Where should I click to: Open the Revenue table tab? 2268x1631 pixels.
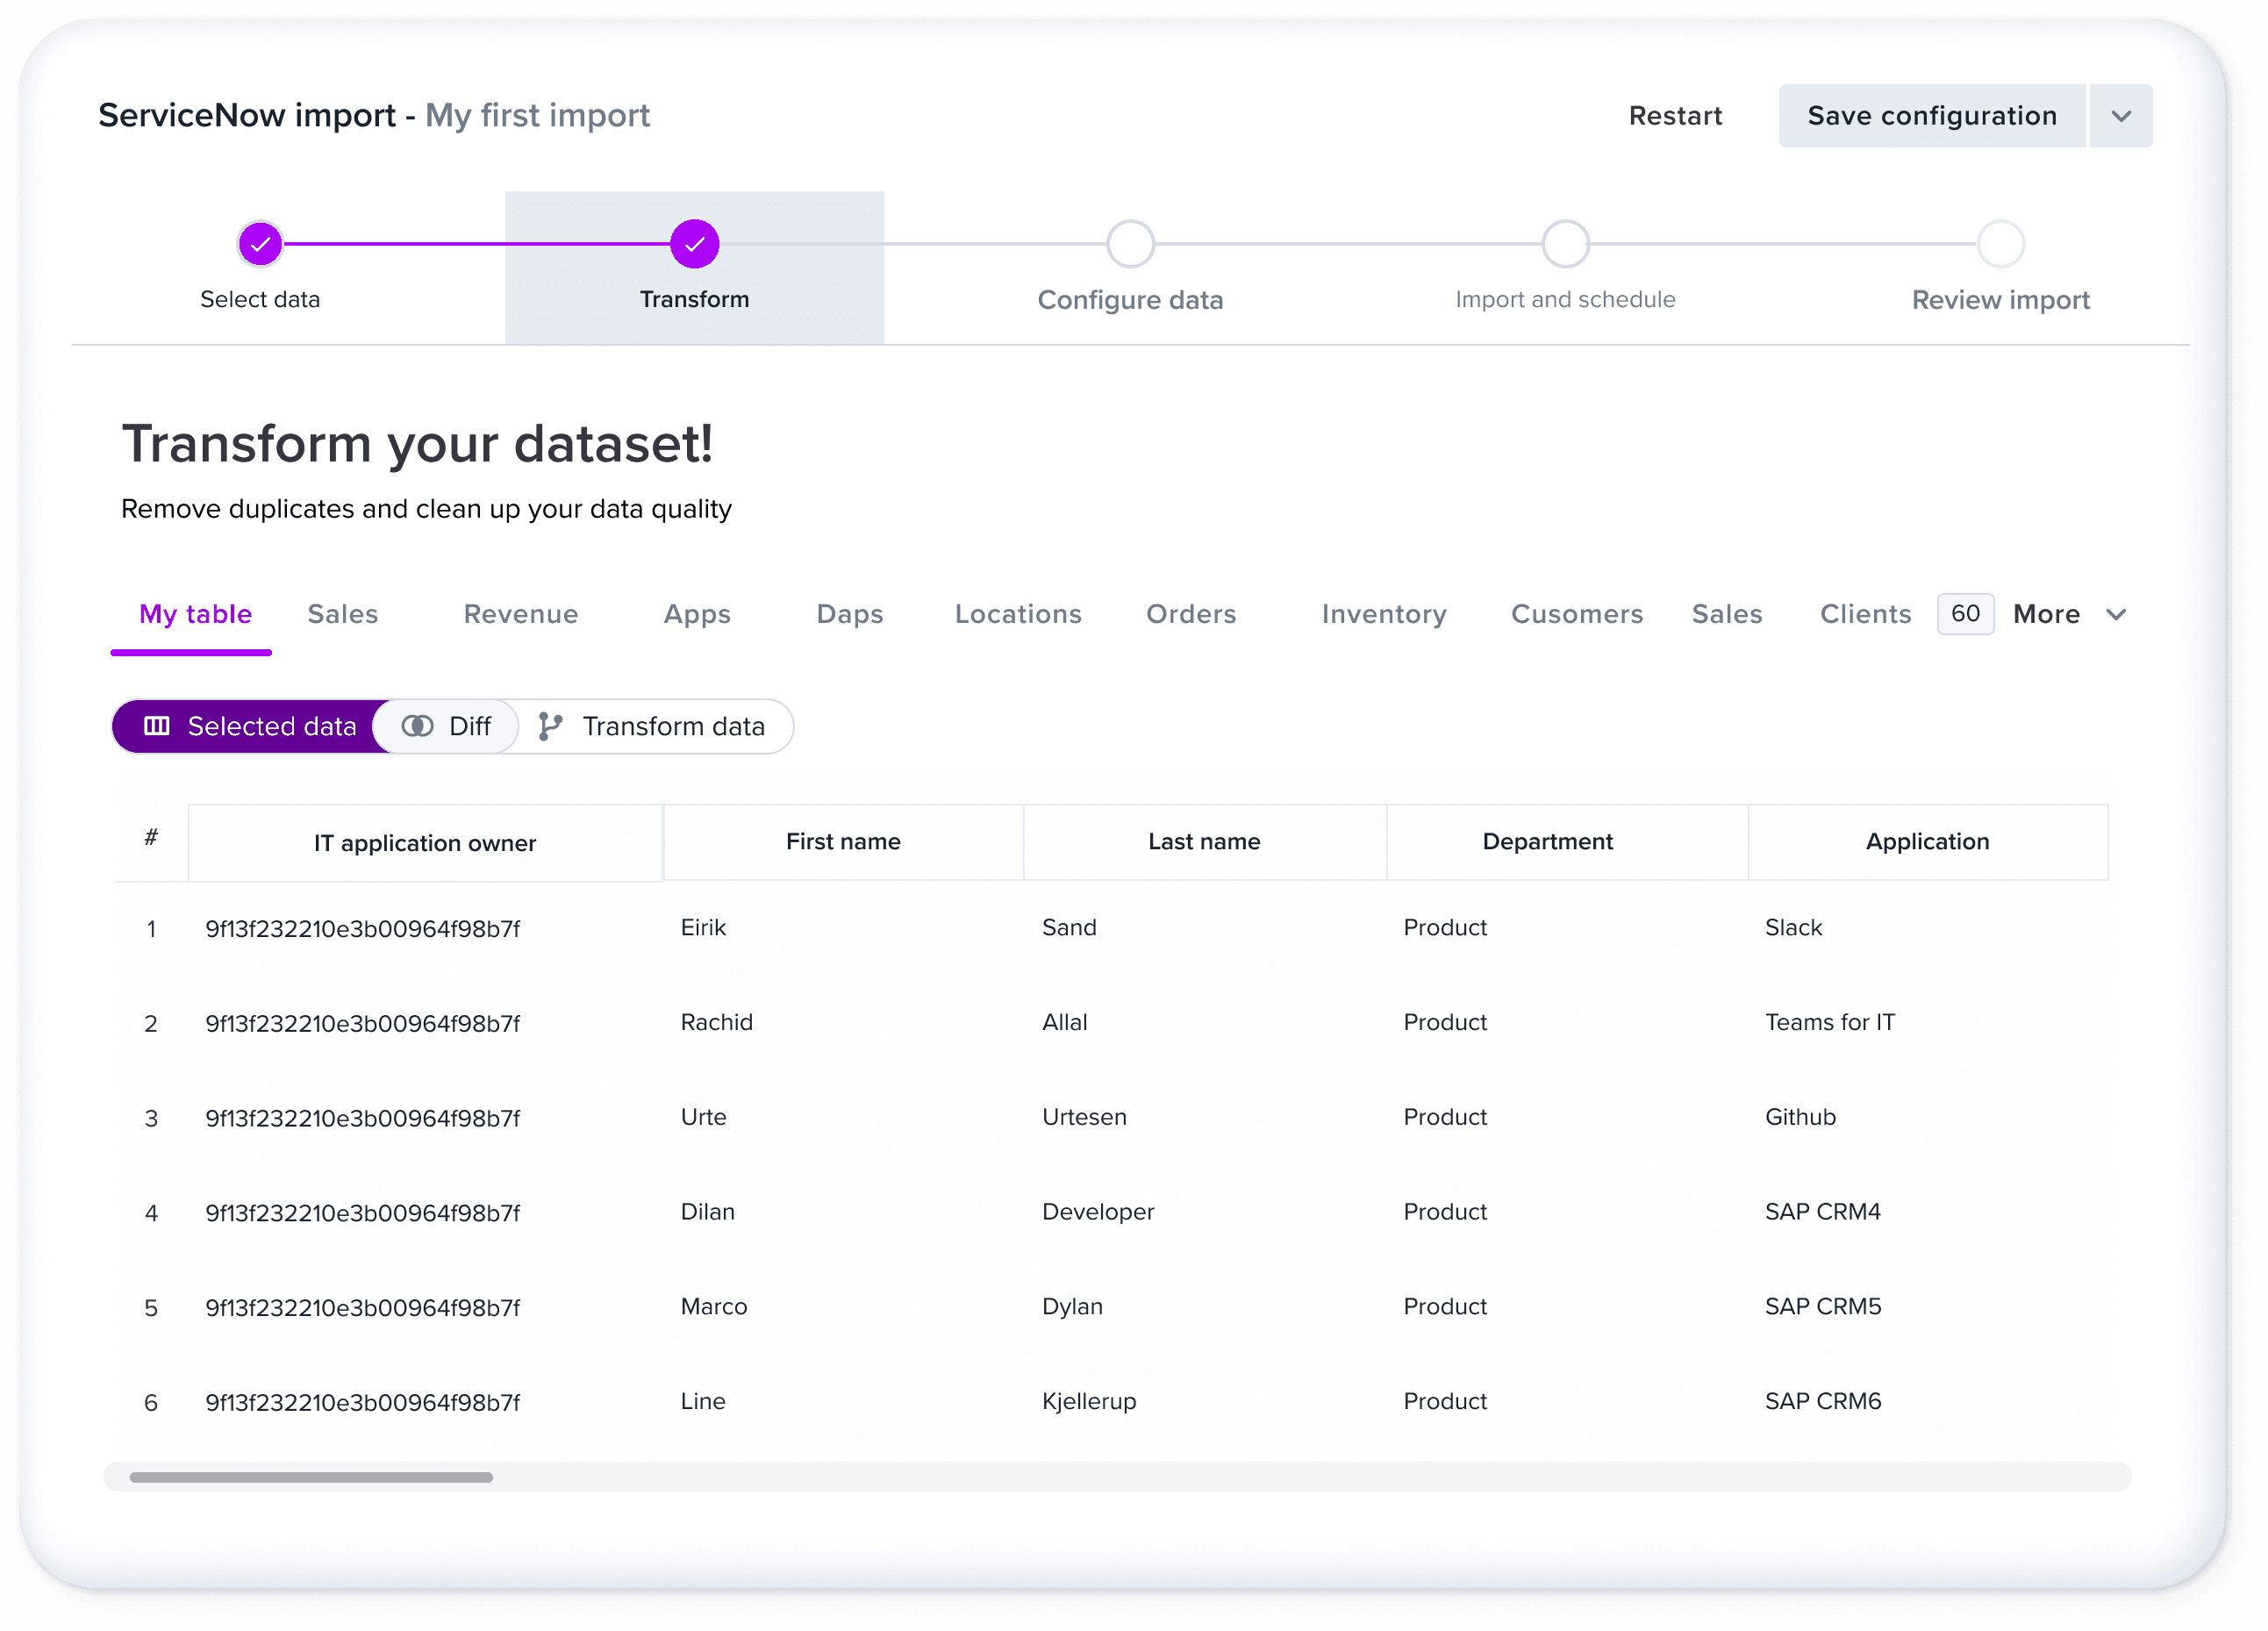click(x=520, y=614)
